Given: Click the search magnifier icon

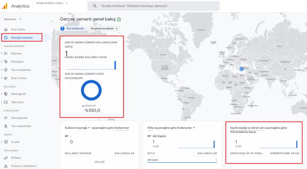Looking at the screenshot, I should (95, 6).
